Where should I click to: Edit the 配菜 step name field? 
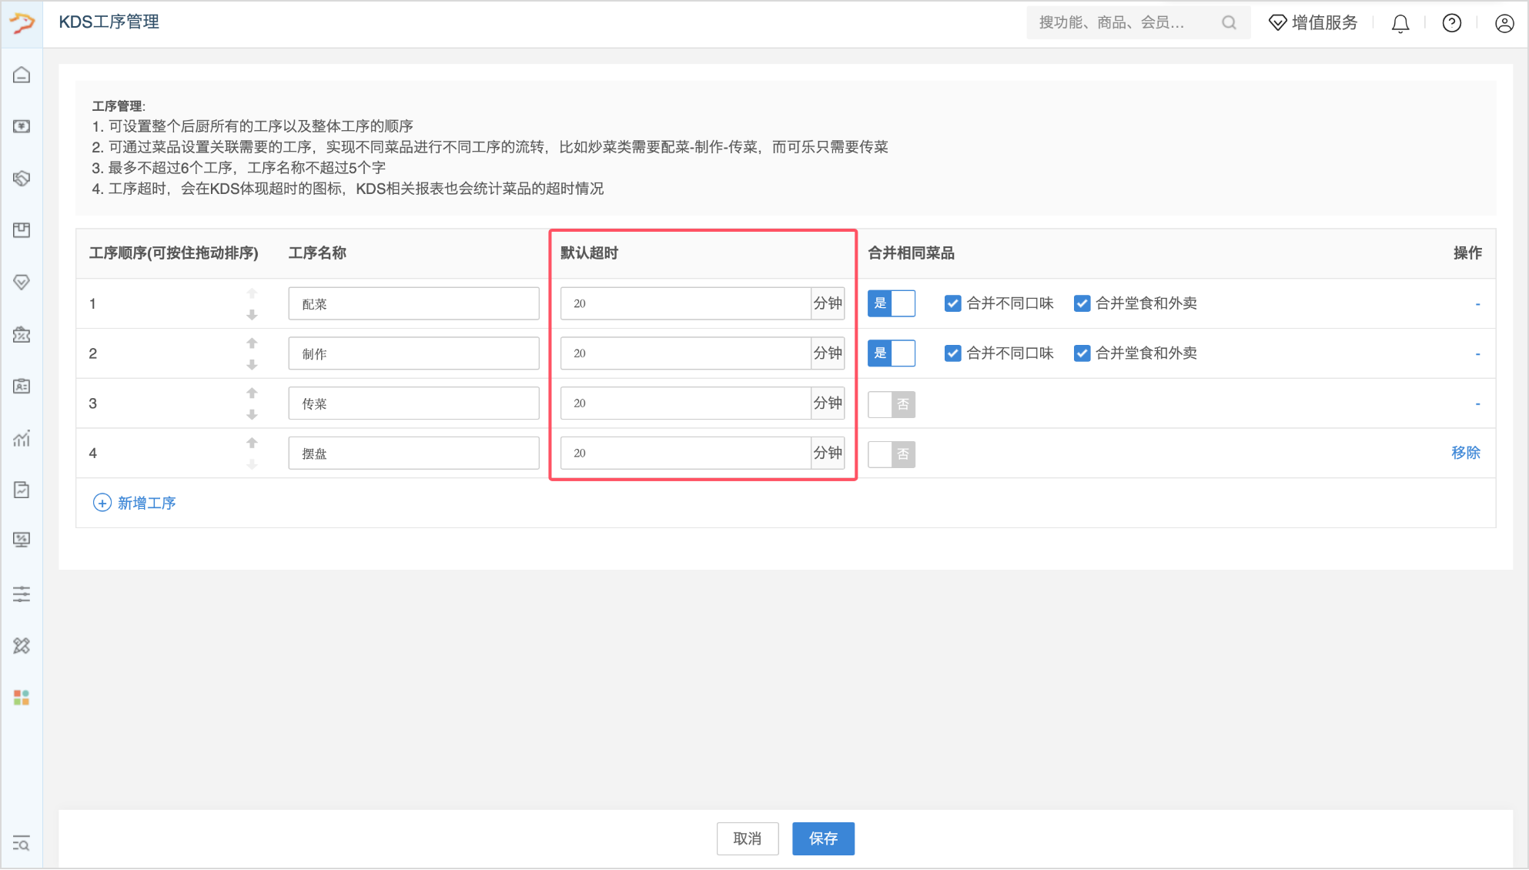(x=413, y=303)
